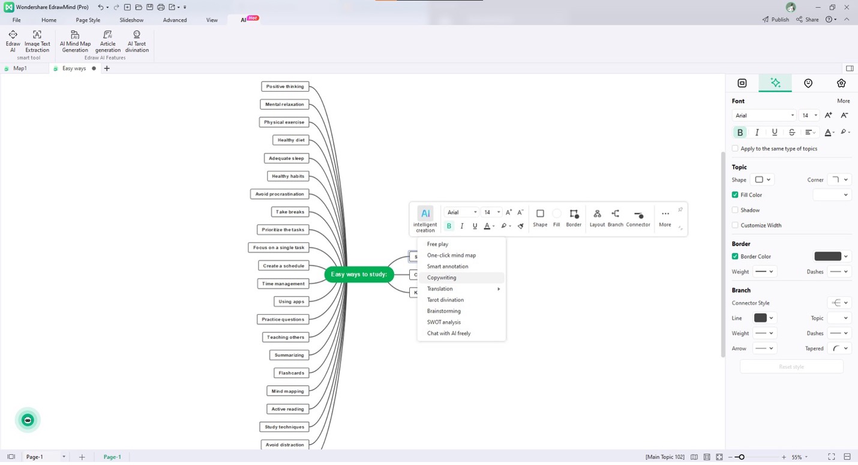Expand the Connector Style dropdown
858x465 pixels.
pyautogui.click(x=839, y=303)
